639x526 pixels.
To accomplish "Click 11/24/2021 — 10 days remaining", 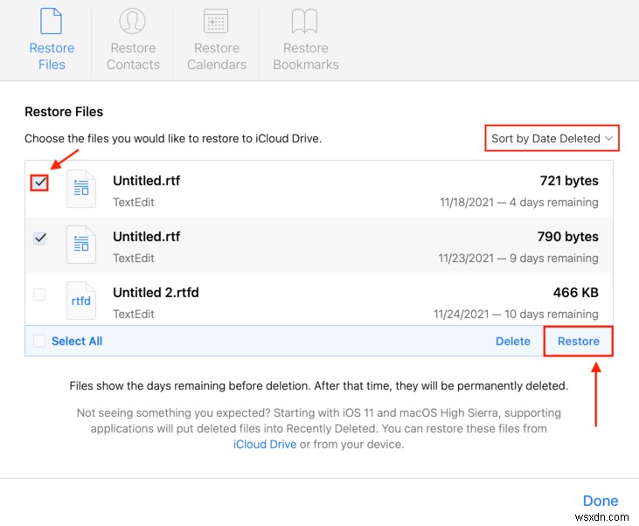I will pos(516,315).
